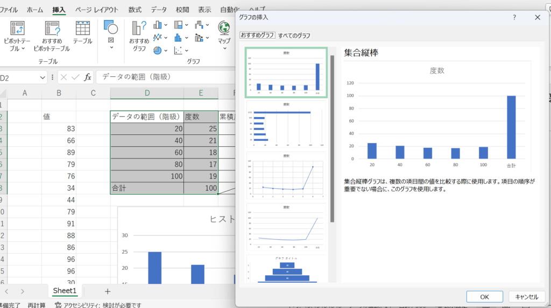
Task: Expand column chart dropdown arrow
Action: 166,25
